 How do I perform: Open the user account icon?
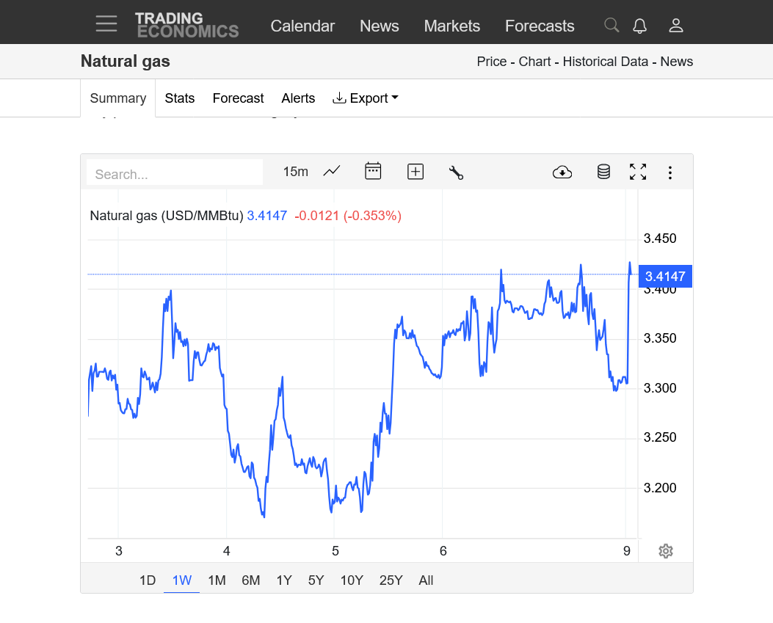(676, 26)
